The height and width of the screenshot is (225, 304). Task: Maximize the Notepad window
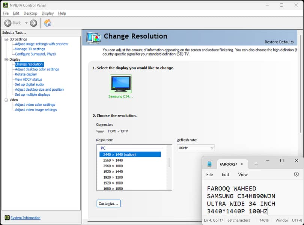pos(282,160)
